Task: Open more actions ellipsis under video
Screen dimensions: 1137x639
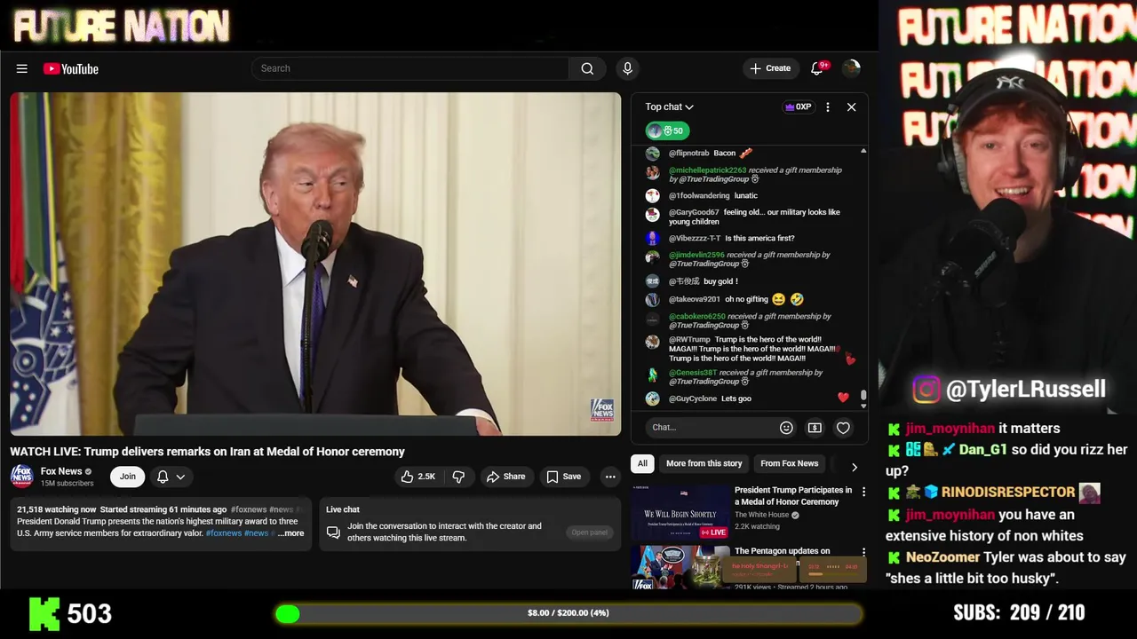Action: point(610,477)
